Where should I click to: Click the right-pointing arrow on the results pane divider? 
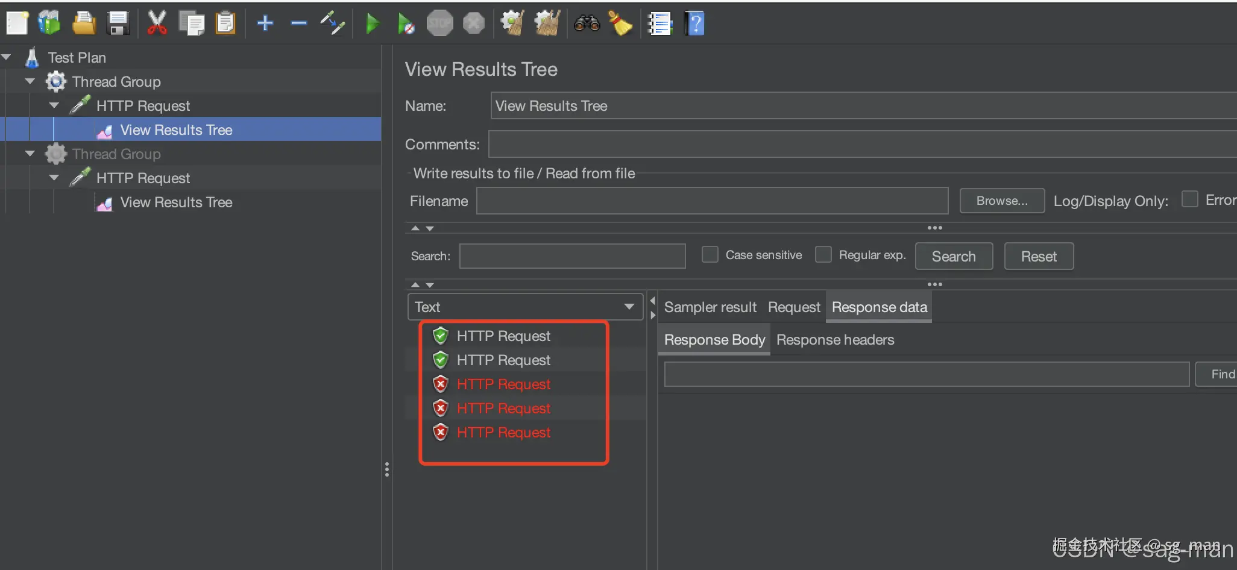(652, 315)
